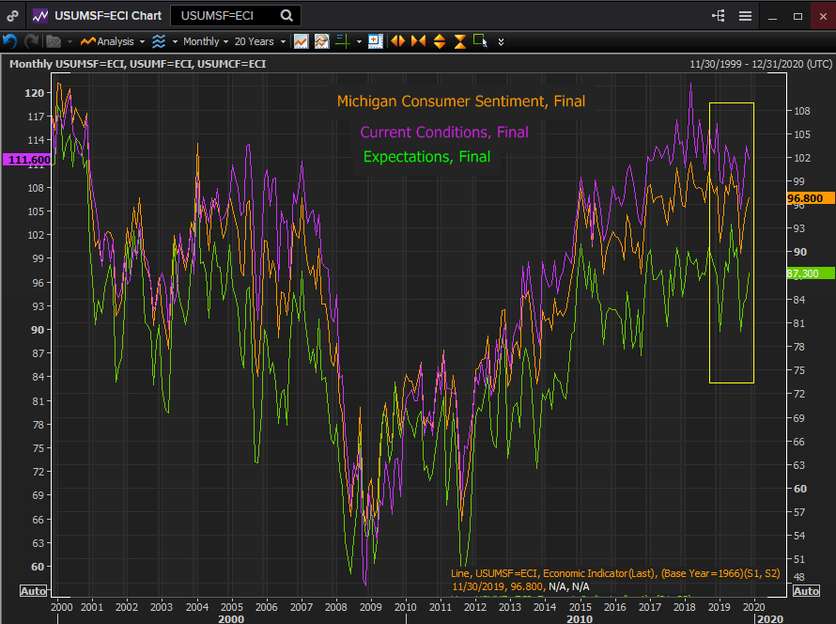Click the link chain icon in title bar

pyautogui.click(x=12, y=16)
